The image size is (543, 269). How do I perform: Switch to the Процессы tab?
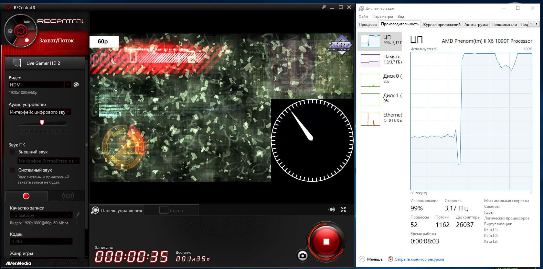[368, 25]
